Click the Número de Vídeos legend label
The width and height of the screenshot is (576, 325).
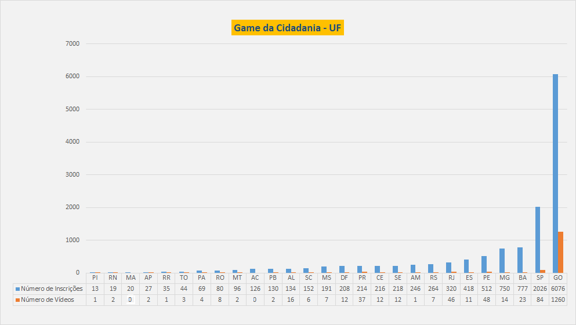tap(48, 300)
